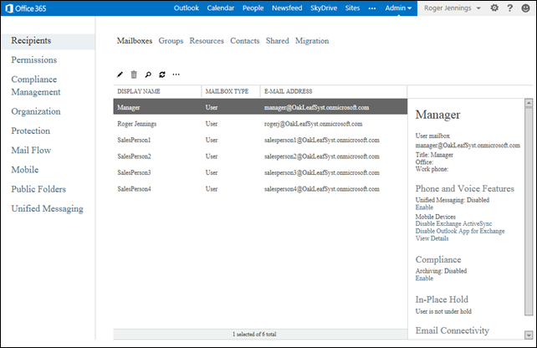Image resolution: width=537 pixels, height=348 pixels.
Task: Expand the Roger Jennings account menu
Action: click(x=452, y=8)
